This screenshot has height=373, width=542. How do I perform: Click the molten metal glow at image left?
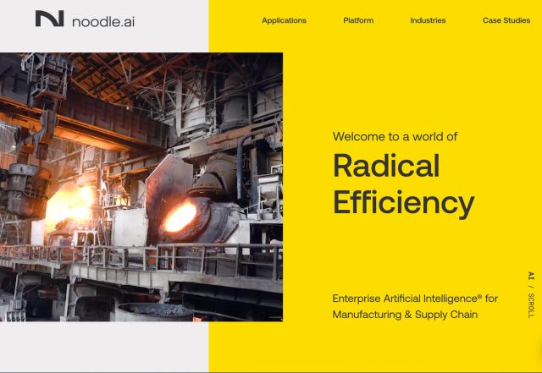(x=70, y=209)
